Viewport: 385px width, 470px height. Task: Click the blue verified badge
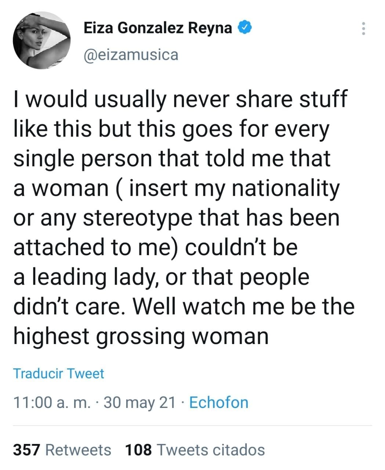(x=245, y=27)
